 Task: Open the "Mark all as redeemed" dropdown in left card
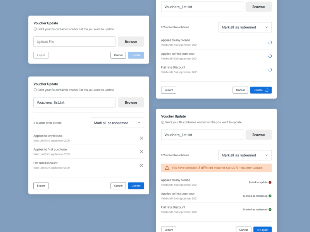click(x=117, y=123)
